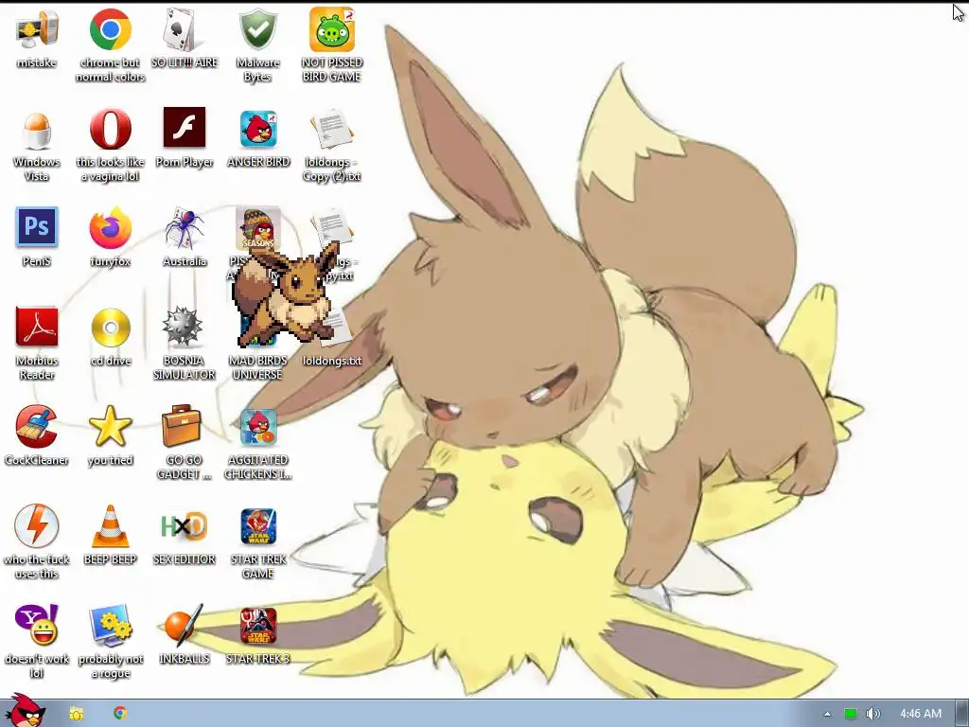Click the 4:46 AM taskbar clock
This screenshot has width=969, height=727.
(x=921, y=714)
